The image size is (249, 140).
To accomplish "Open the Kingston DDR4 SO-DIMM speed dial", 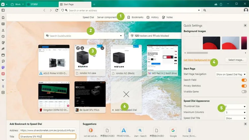I will coord(54,97).
